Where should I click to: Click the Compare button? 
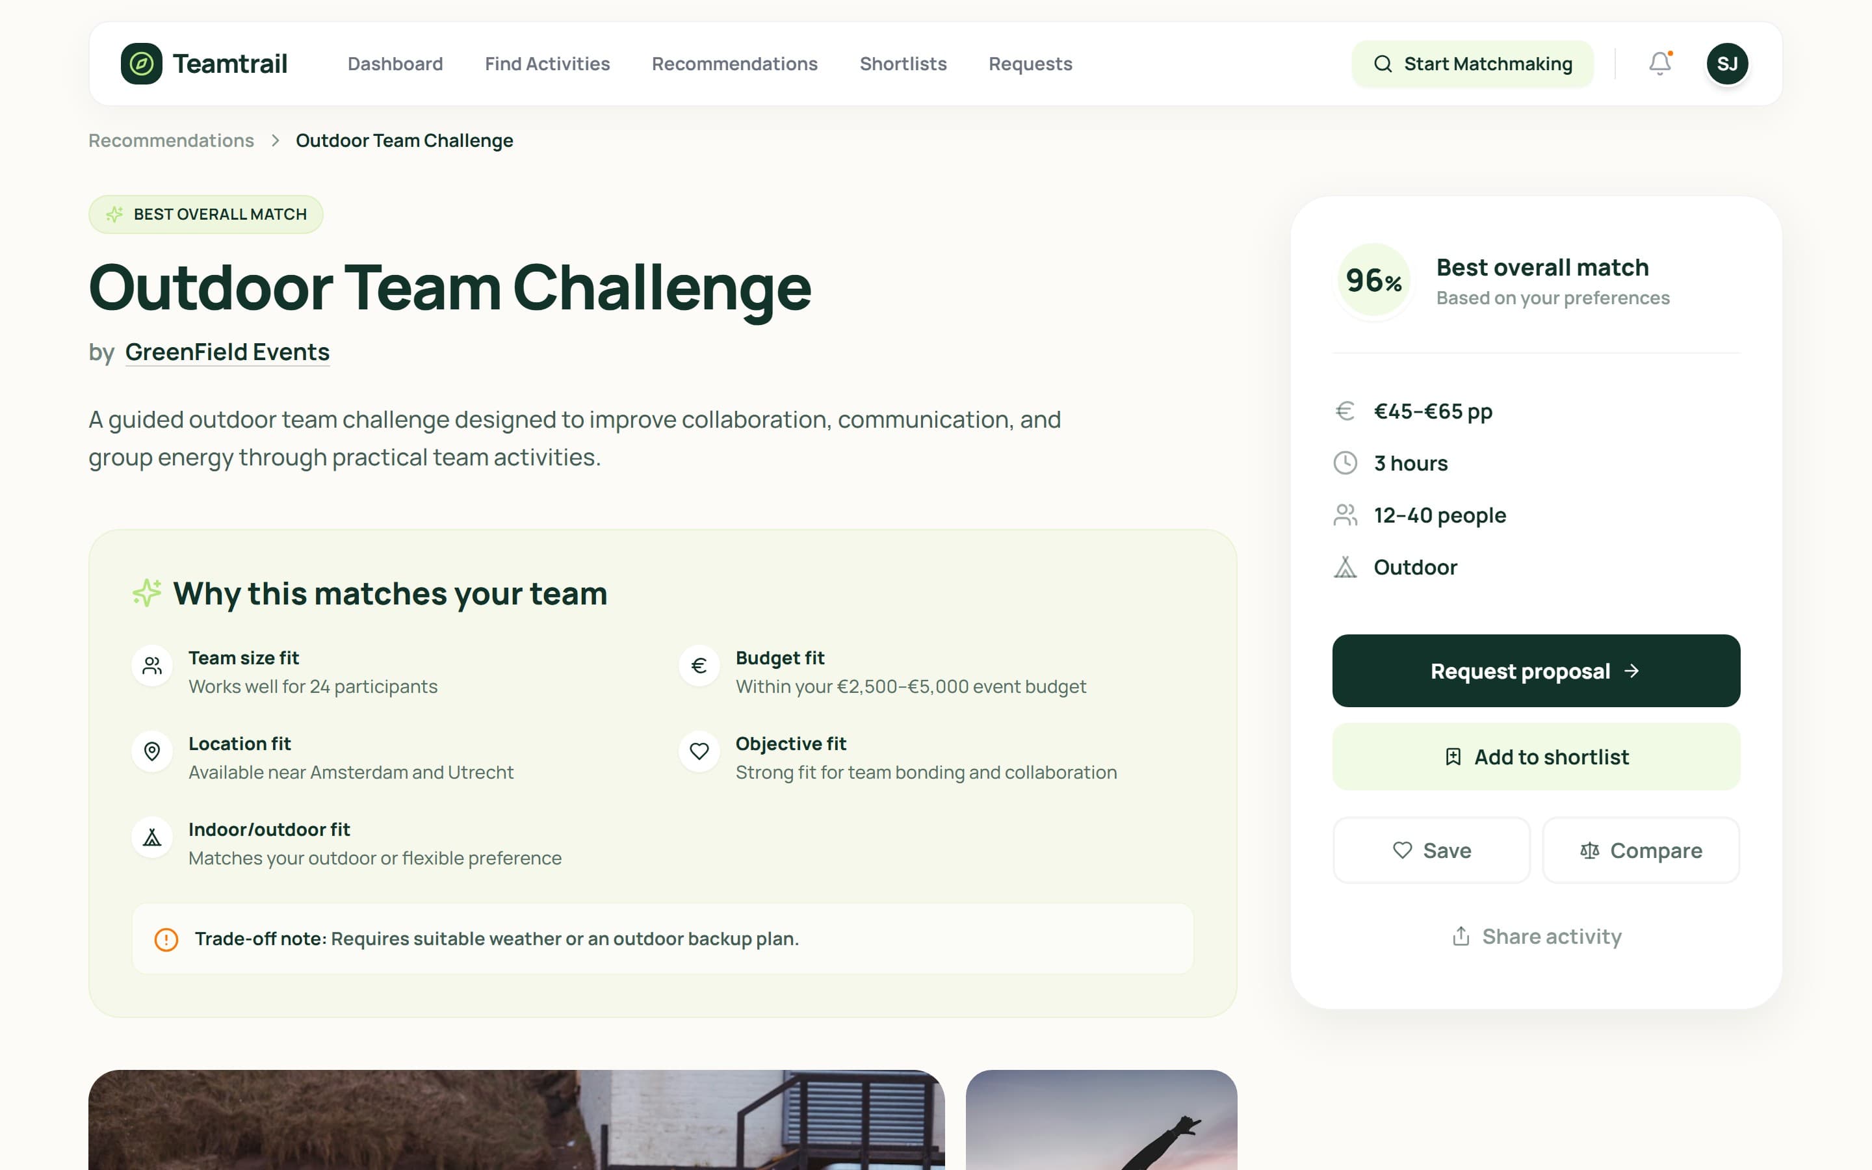(x=1641, y=850)
